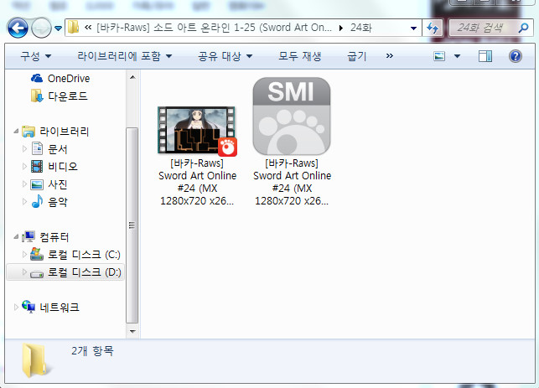Open 라이브러리에 포함 dropdown menu
Viewport: 539px width, 388px height.
click(124, 56)
